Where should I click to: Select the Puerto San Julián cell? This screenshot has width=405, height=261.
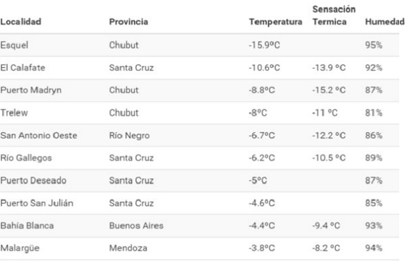(37, 203)
